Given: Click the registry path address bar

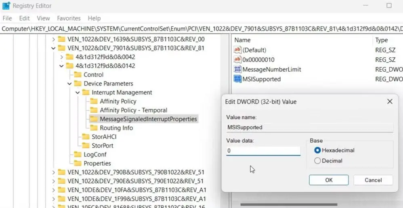Looking at the screenshot, I should 201,29.
